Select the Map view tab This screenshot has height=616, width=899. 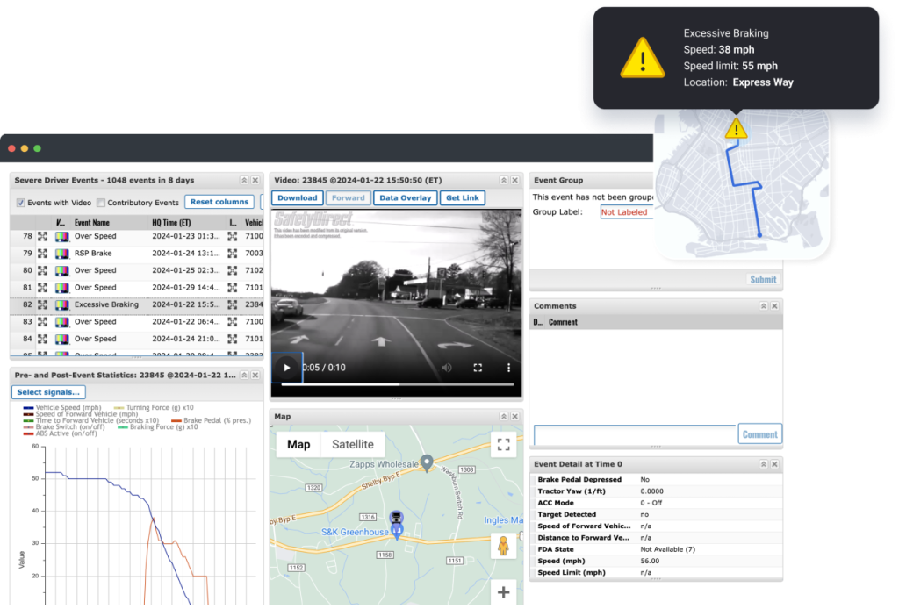(x=298, y=444)
